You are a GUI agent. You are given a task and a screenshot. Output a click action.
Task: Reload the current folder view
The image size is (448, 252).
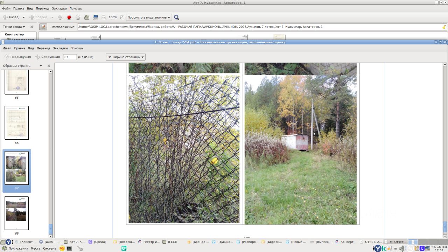point(78,17)
